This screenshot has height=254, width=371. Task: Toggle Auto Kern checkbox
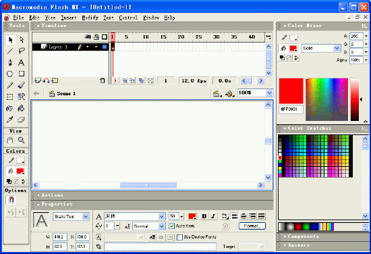172,226
